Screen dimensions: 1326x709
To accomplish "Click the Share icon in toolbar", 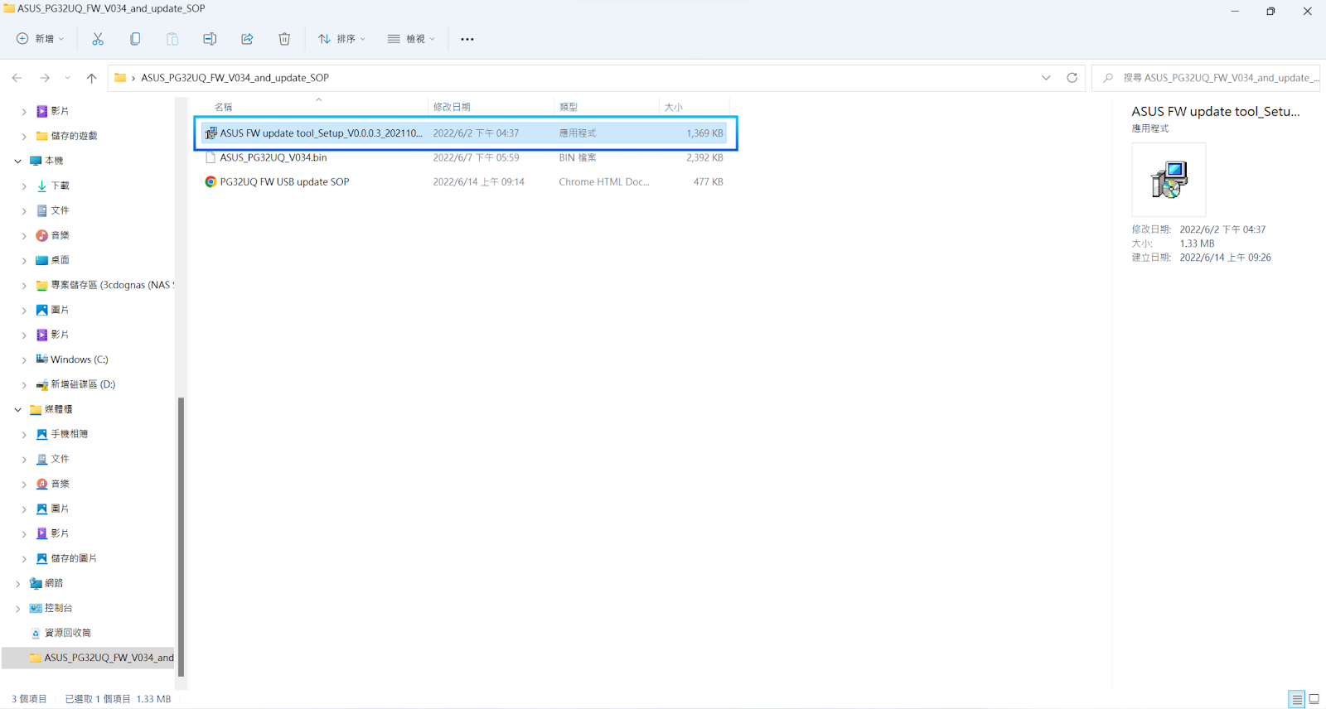I will click(247, 39).
